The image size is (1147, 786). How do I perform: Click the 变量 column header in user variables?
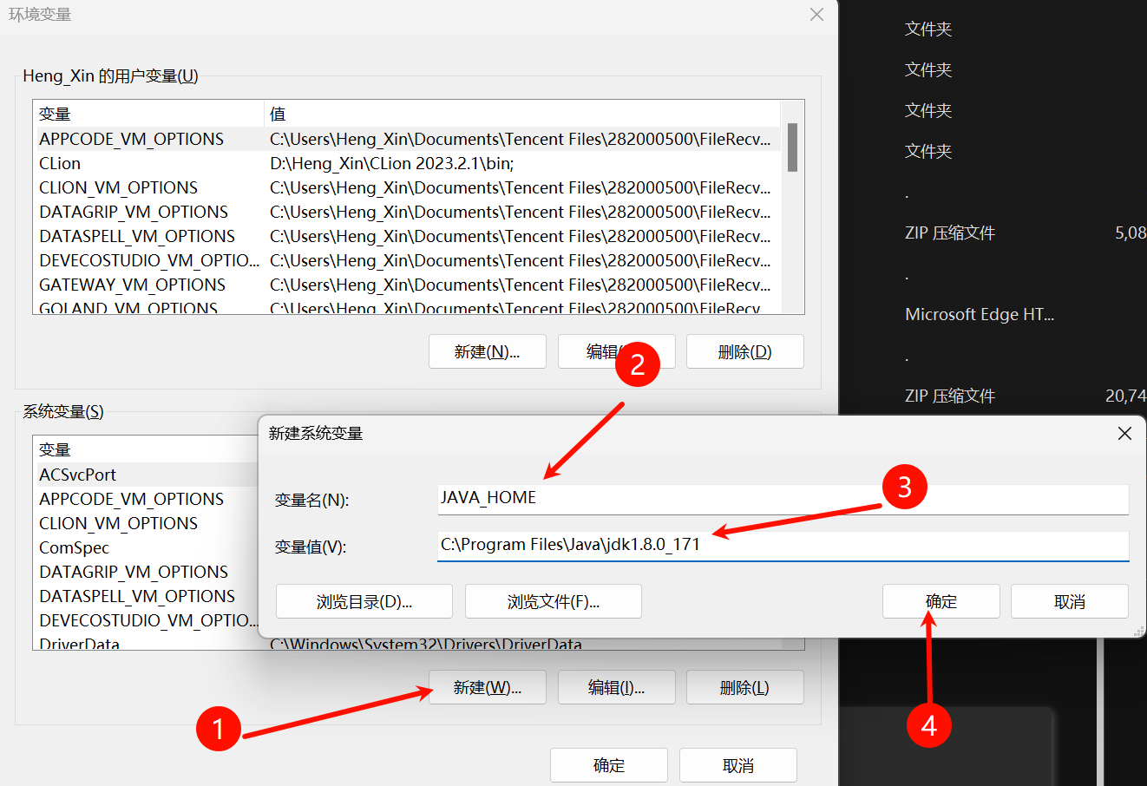click(x=147, y=114)
